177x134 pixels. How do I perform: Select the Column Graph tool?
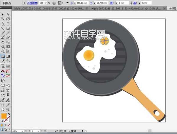coord(8,66)
